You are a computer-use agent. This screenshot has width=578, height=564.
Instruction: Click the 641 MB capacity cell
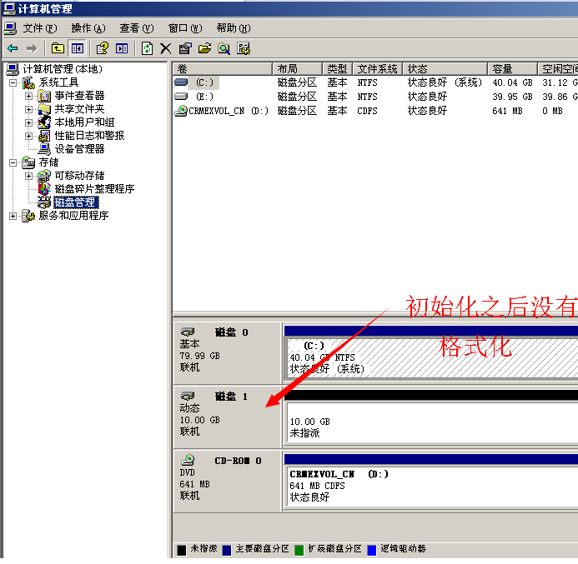click(x=507, y=111)
